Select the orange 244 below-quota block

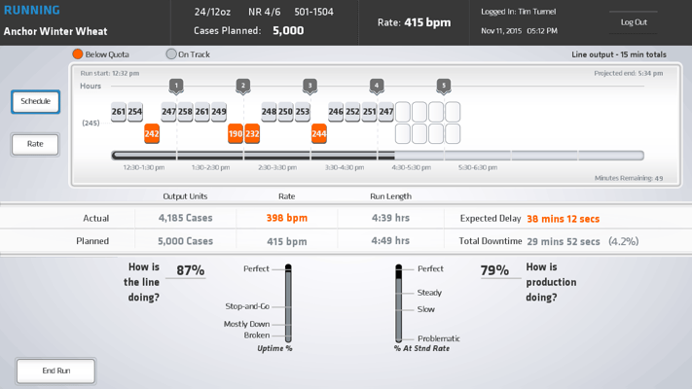[319, 133]
